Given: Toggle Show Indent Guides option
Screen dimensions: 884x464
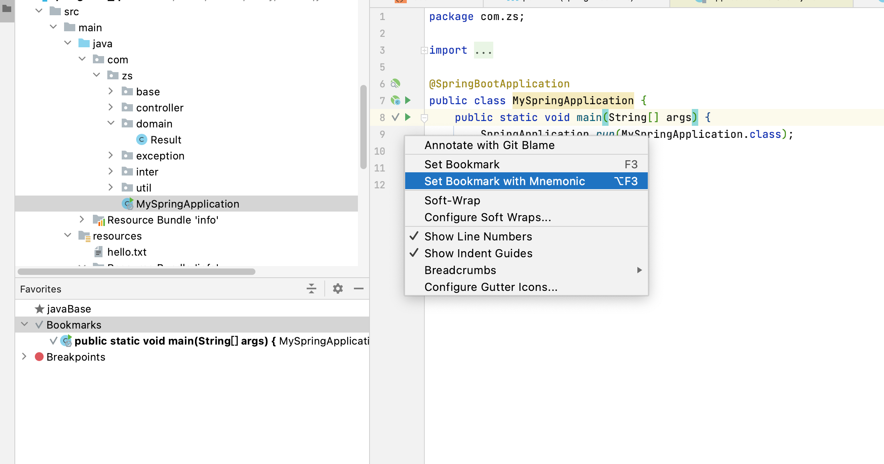Looking at the screenshot, I should [478, 253].
